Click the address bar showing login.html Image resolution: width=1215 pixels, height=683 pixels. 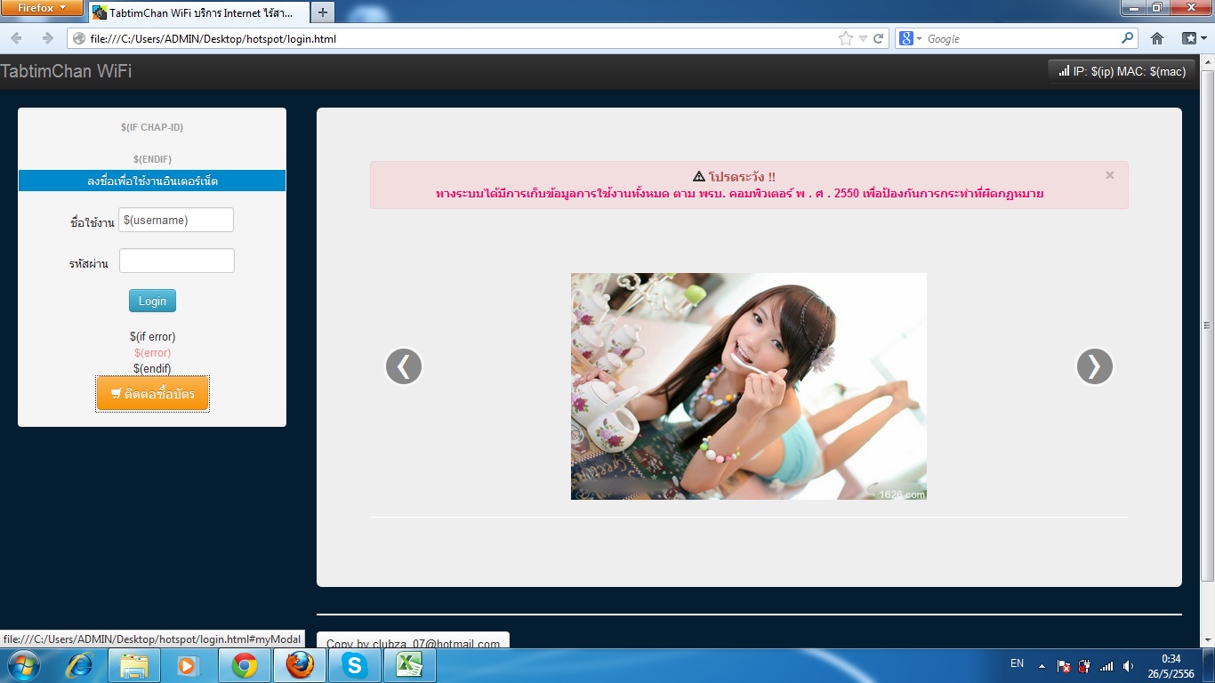[x=452, y=38]
